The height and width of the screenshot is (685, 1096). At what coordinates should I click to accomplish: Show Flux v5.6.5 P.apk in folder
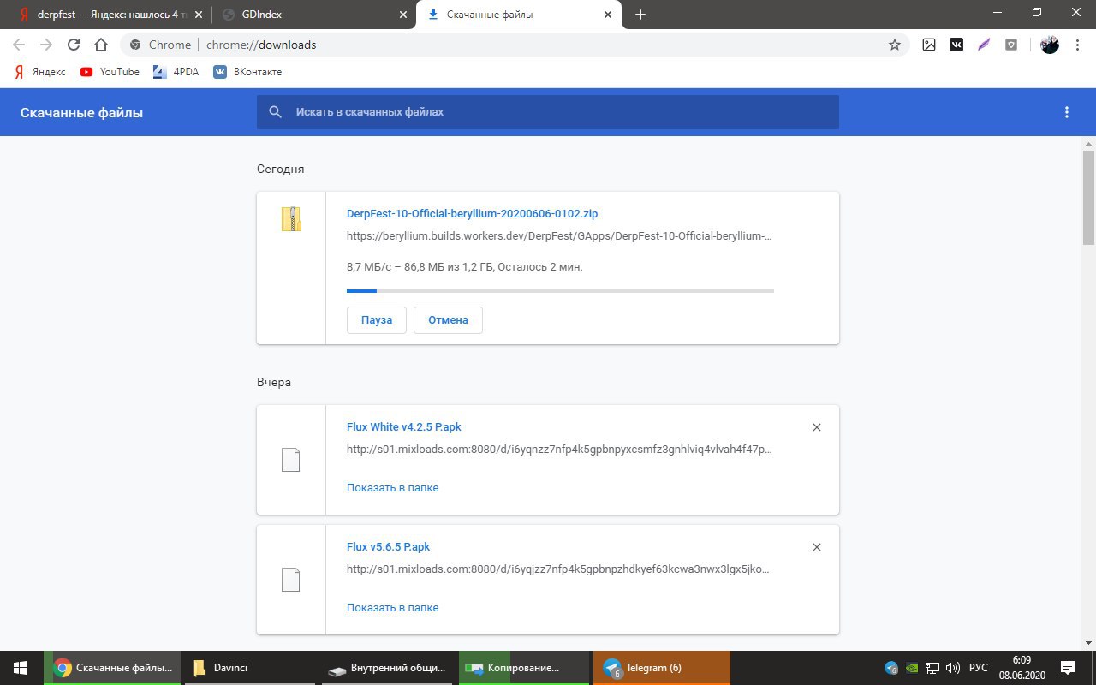tap(392, 608)
